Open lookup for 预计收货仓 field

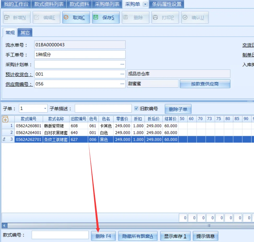tap(122, 74)
